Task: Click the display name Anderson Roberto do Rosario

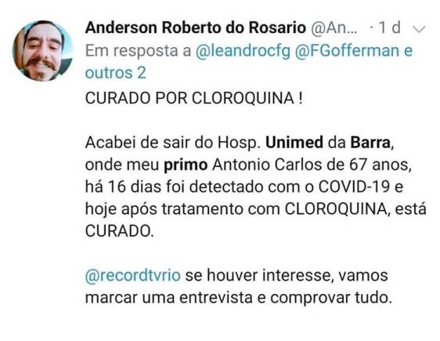Action: pos(196,27)
